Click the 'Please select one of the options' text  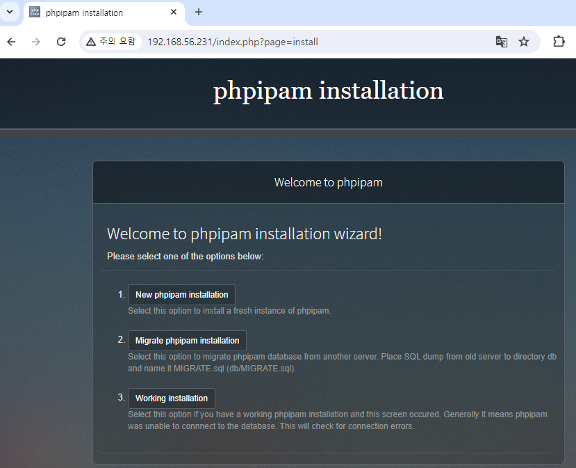(185, 256)
